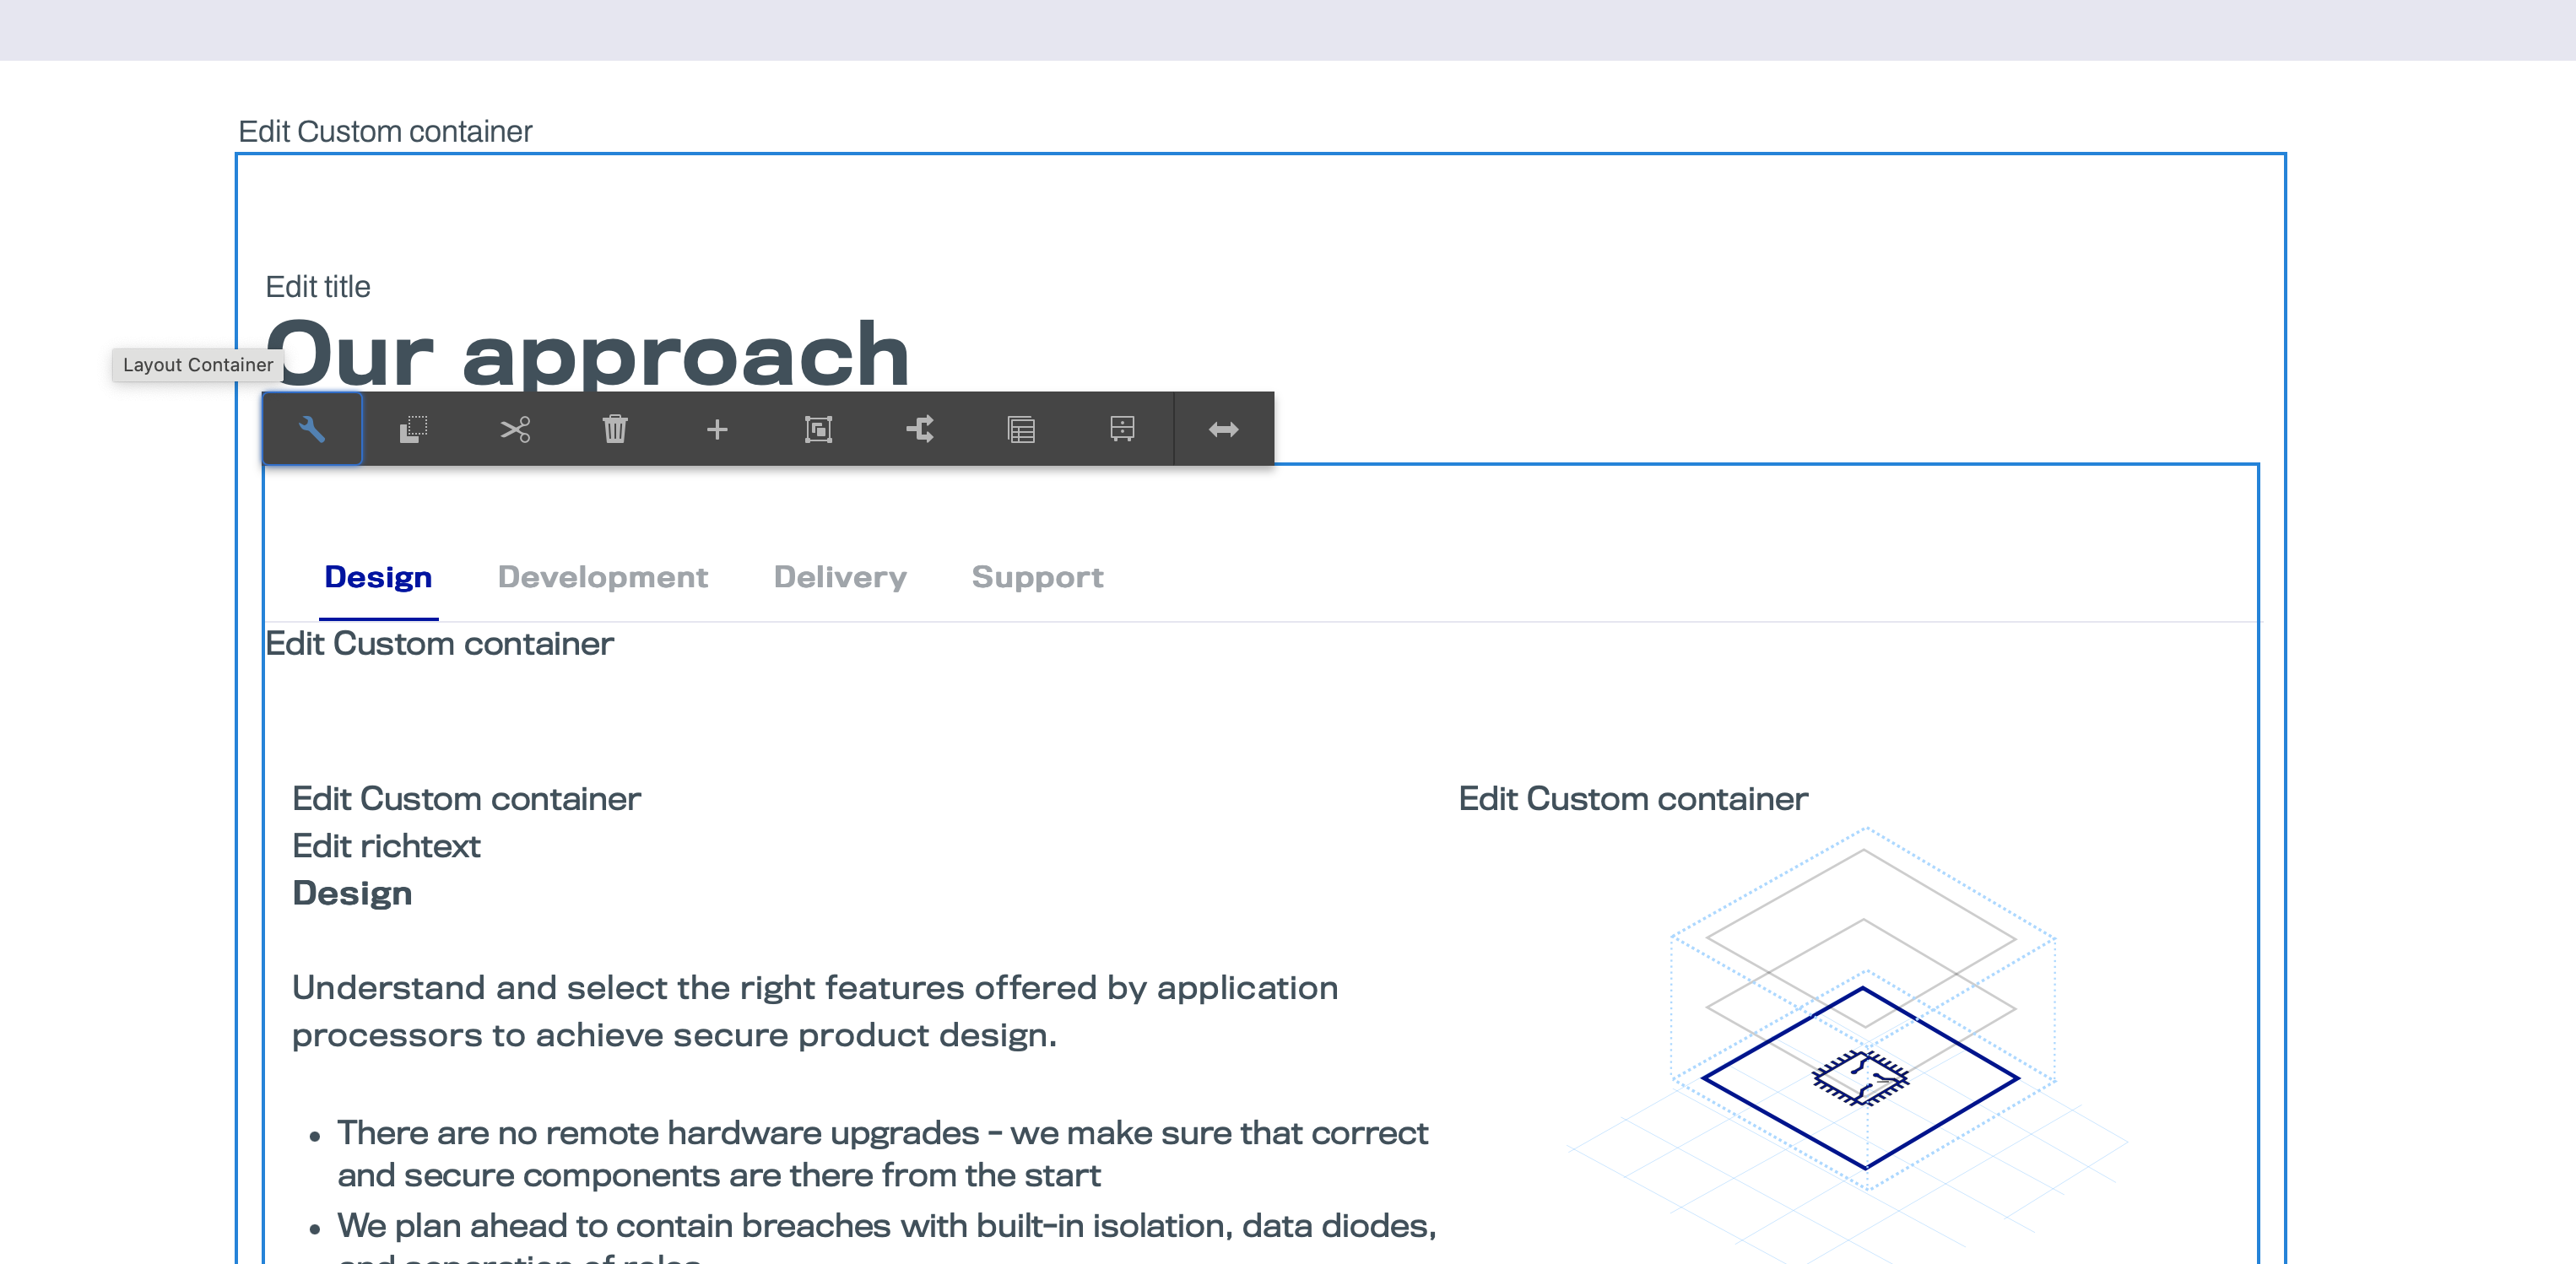Click Edit title above the heading

tap(318, 286)
